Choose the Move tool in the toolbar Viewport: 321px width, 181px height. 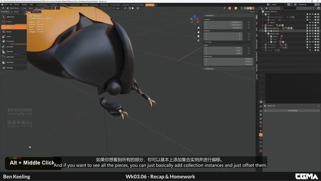pos(14,27)
